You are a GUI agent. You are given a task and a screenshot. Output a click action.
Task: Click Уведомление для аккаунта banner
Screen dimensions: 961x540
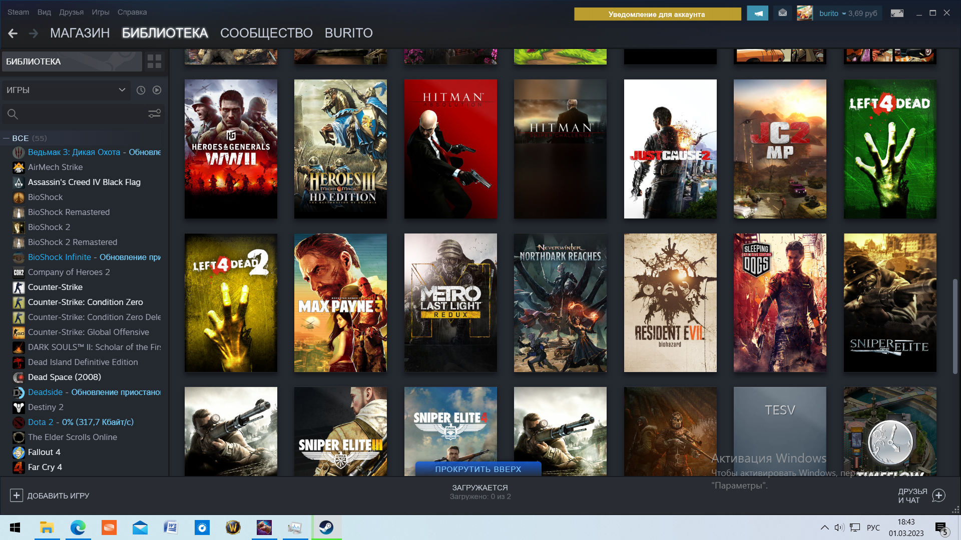pyautogui.click(x=657, y=14)
